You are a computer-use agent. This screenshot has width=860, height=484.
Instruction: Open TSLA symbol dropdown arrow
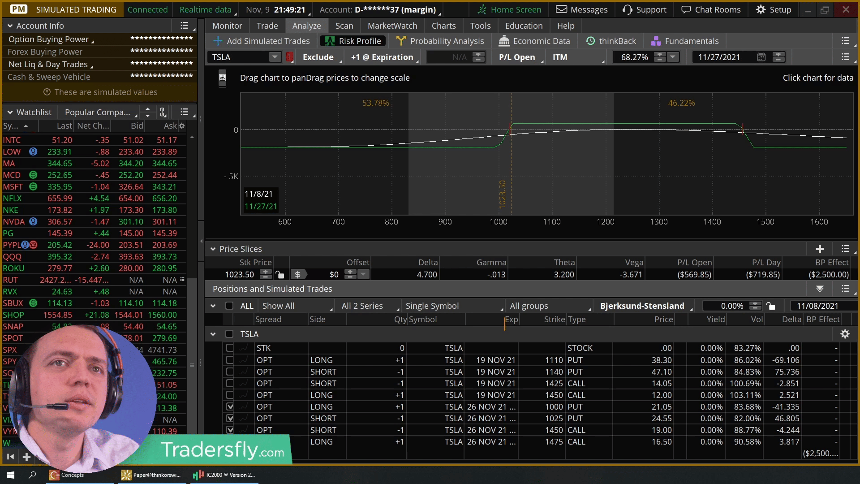[x=275, y=57]
